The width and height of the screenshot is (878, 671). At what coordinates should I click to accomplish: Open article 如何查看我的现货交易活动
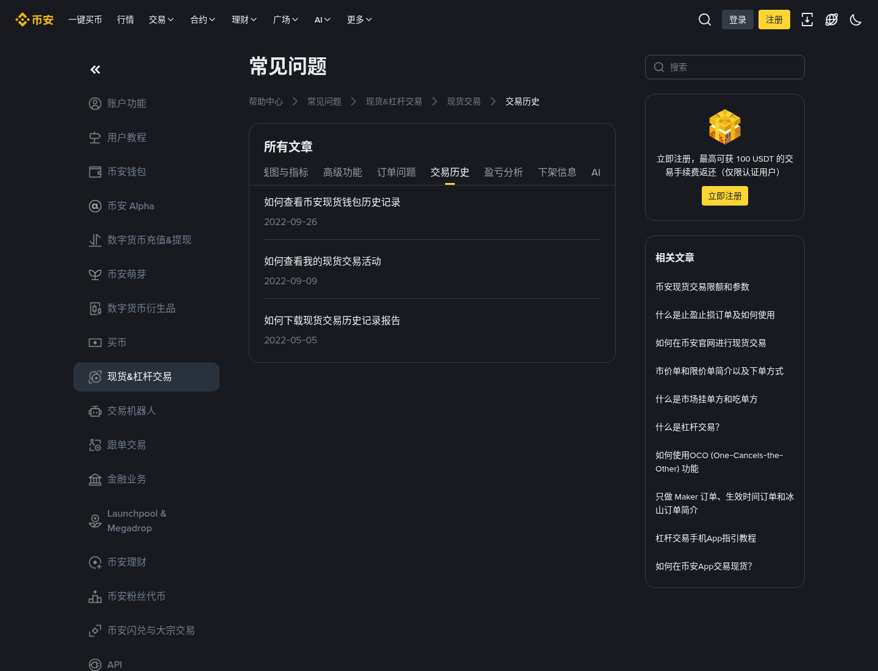(x=323, y=261)
